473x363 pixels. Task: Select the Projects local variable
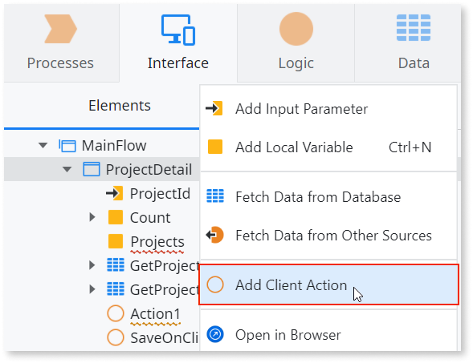click(146, 241)
